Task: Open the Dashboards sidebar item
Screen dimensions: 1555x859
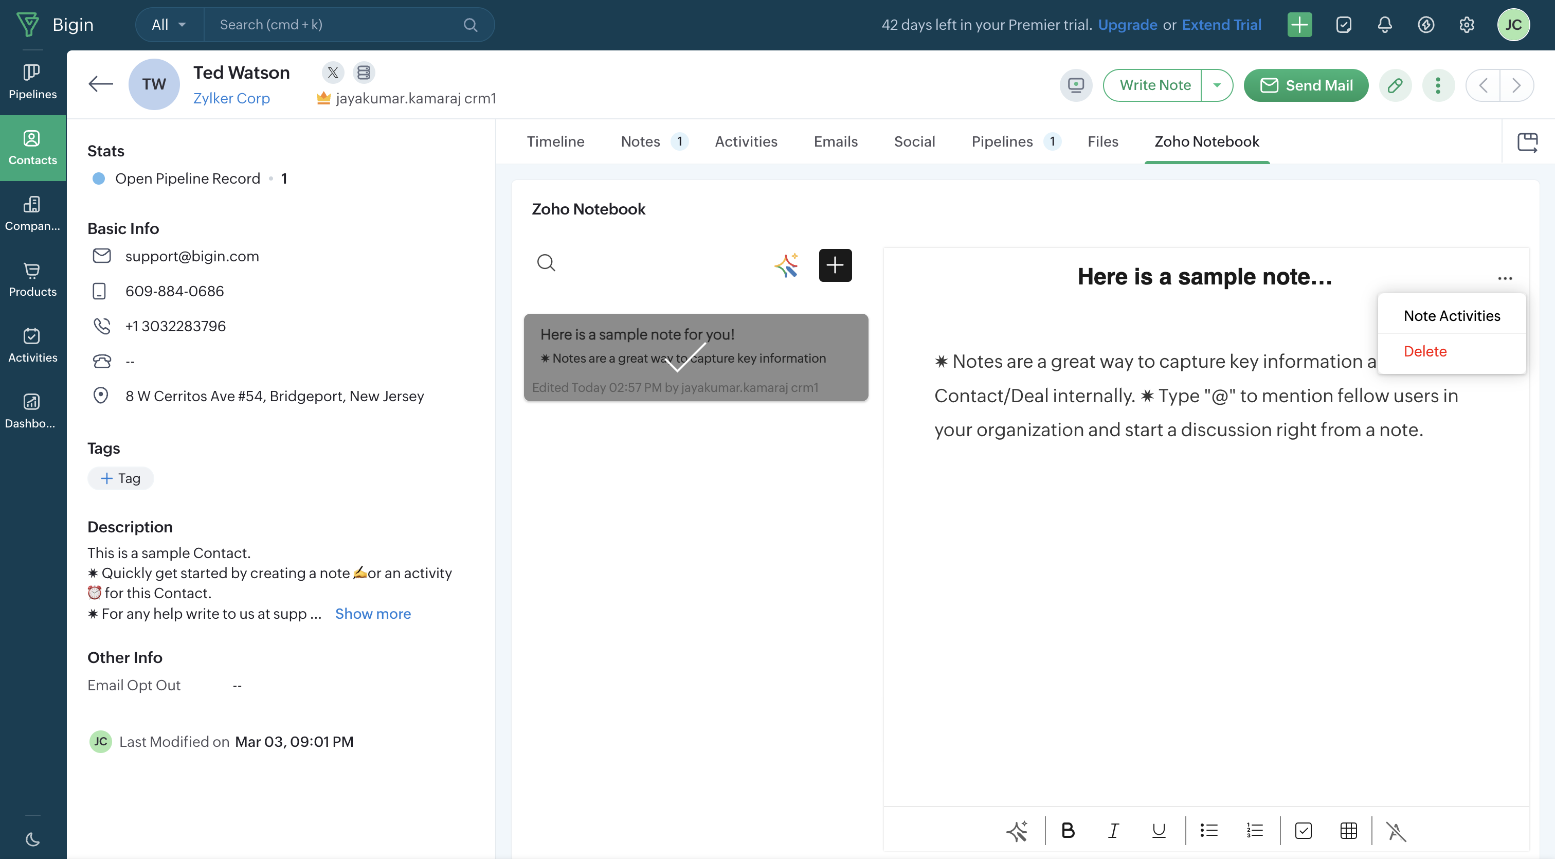Action: pyautogui.click(x=32, y=410)
